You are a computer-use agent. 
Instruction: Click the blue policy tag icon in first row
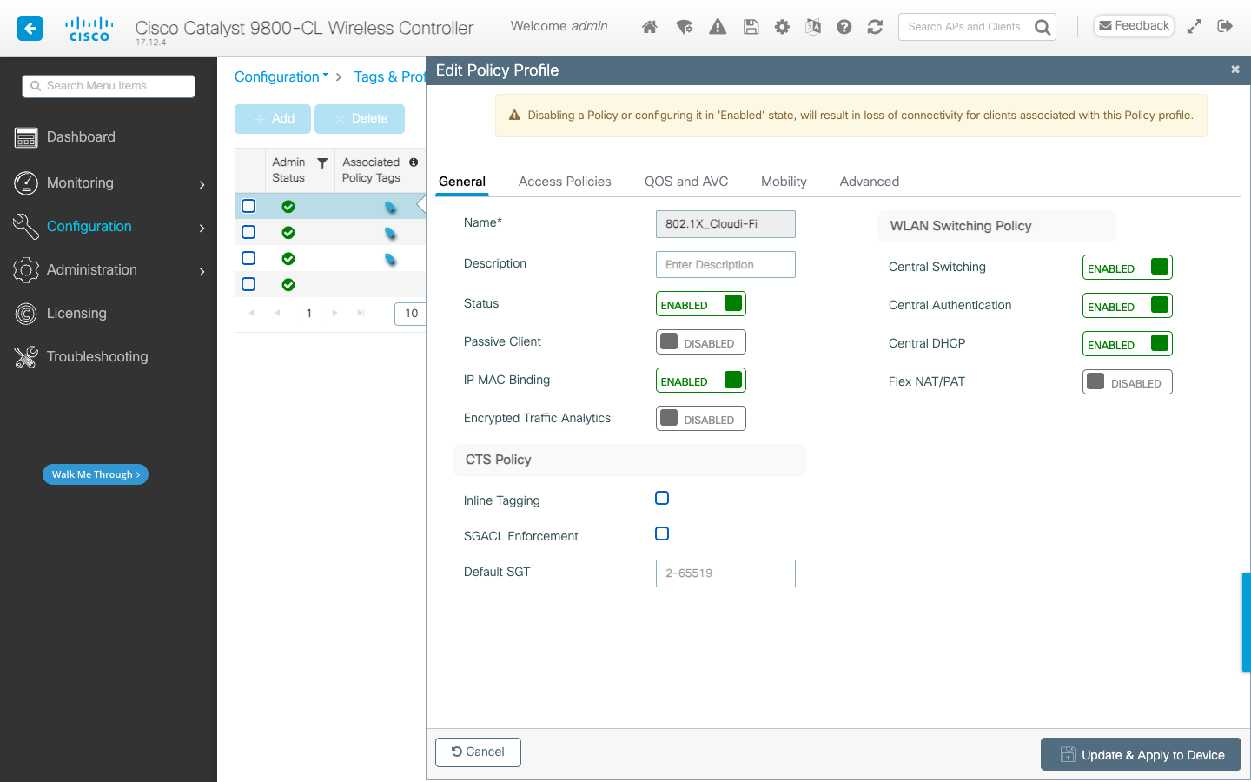(392, 206)
